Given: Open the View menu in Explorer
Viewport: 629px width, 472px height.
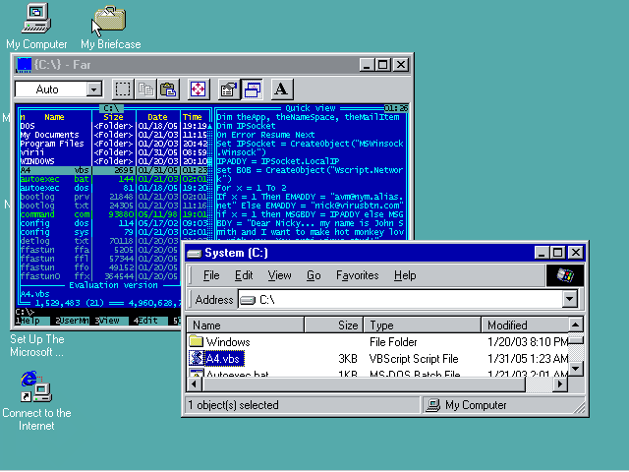Looking at the screenshot, I should pos(279,275).
